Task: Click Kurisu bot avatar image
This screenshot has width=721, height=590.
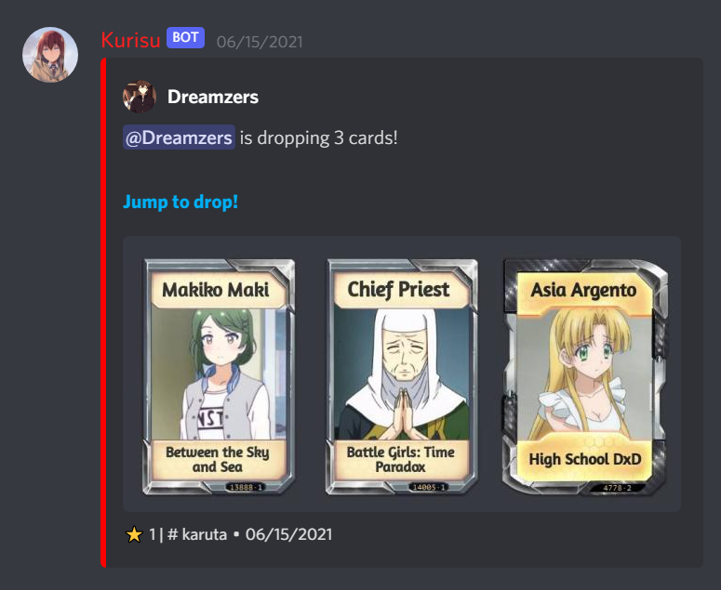Action: coord(50,55)
